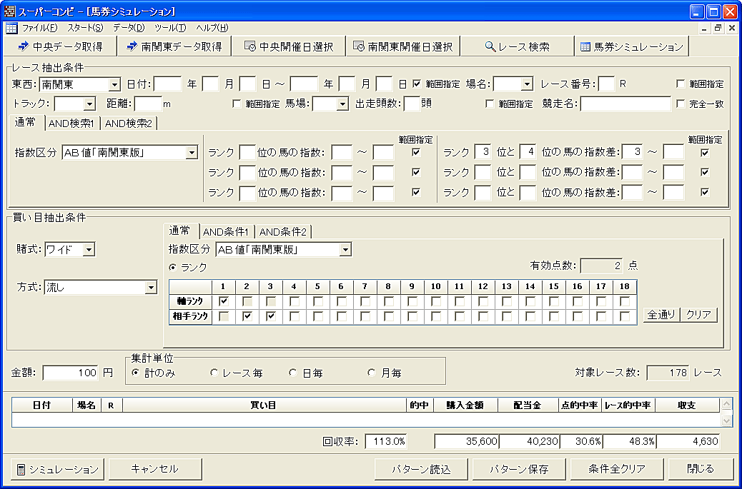Switch to the AND検索2 tab
The height and width of the screenshot is (489, 742).
click(x=129, y=123)
